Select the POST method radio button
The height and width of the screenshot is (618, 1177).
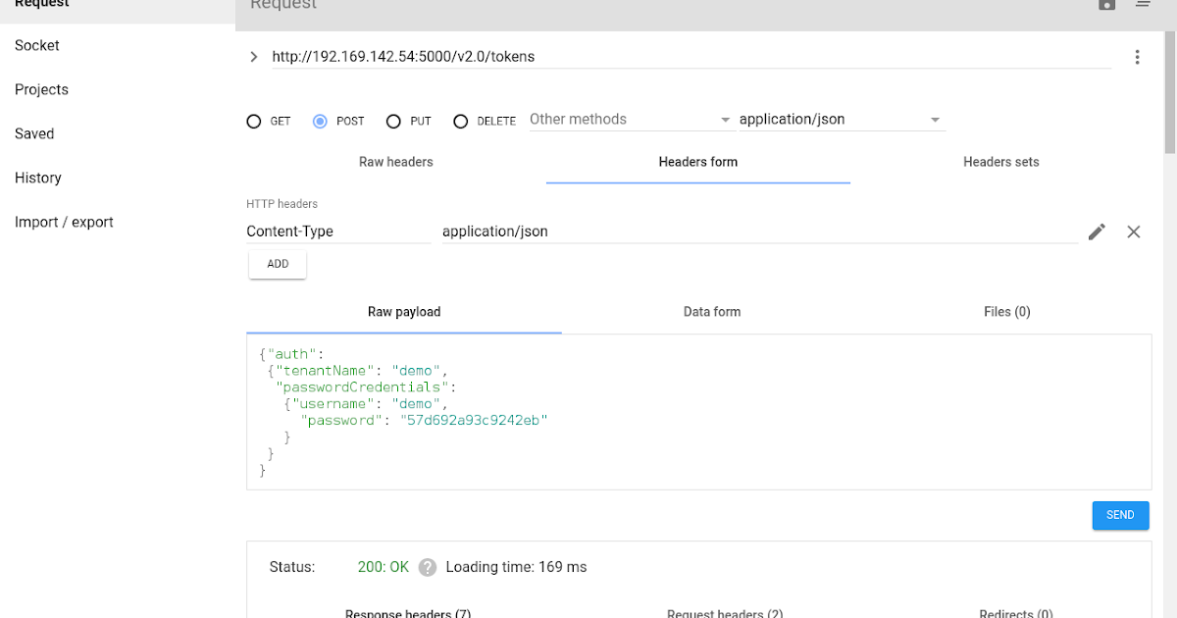(x=320, y=122)
